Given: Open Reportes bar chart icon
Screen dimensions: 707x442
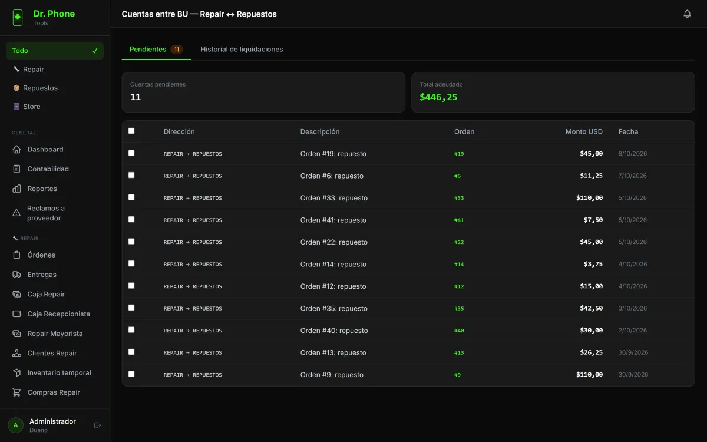Looking at the screenshot, I should pyautogui.click(x=16, y=189).
